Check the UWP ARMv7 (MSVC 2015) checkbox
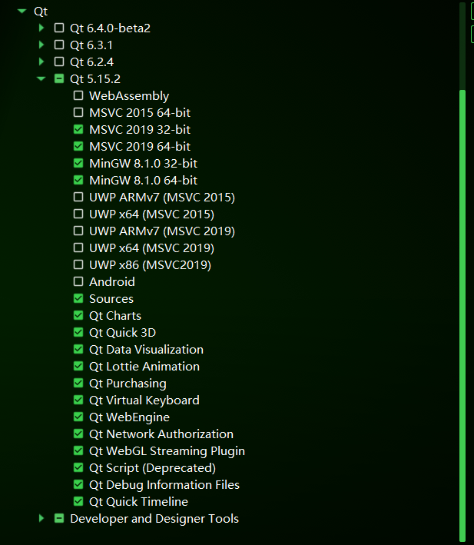This screenshot has width=474, height=545. pyautogui.click(x=78, y=197)
